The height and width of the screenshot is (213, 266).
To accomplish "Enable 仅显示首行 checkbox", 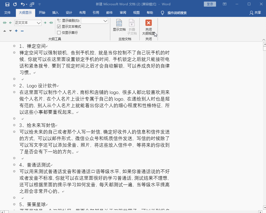I will coord(59,32).
